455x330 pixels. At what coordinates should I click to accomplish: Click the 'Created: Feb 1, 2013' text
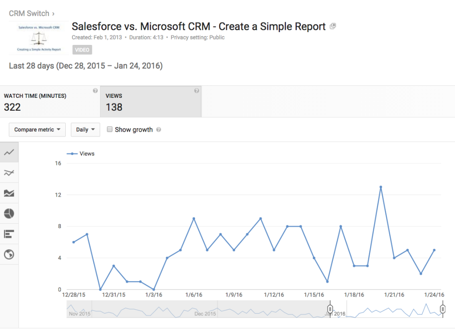(97, 37)
